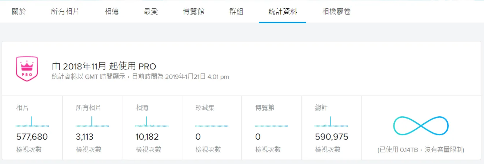Click the 珍藏集 zero views value

coord(198,137)
